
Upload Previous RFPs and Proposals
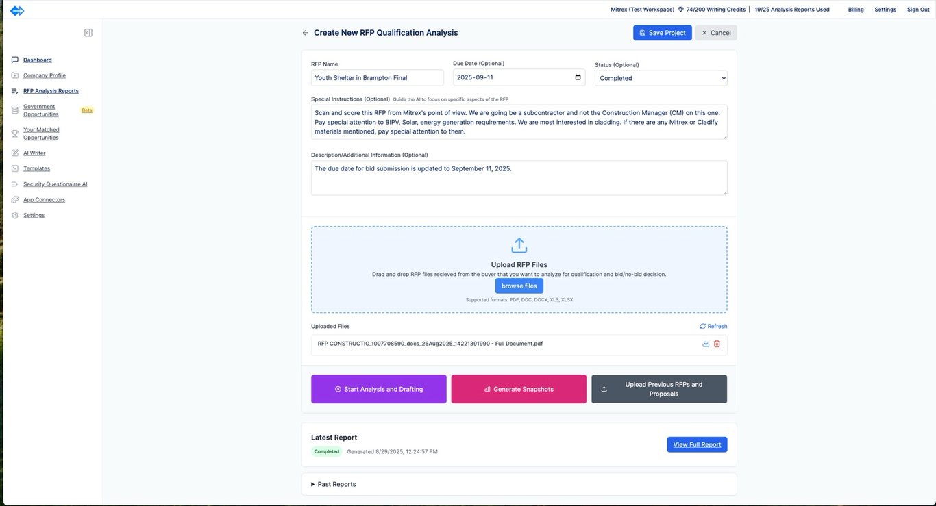[659, 389]
